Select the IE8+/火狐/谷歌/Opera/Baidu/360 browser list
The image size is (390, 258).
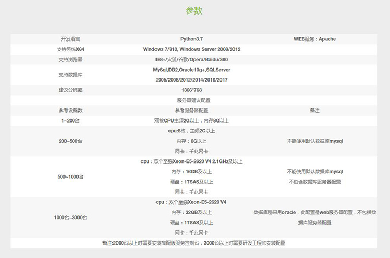click(x=191, y=60)
